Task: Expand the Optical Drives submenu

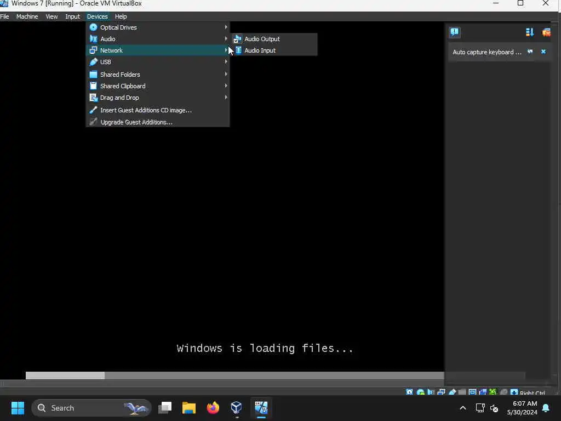Action: tap(158, 27)
